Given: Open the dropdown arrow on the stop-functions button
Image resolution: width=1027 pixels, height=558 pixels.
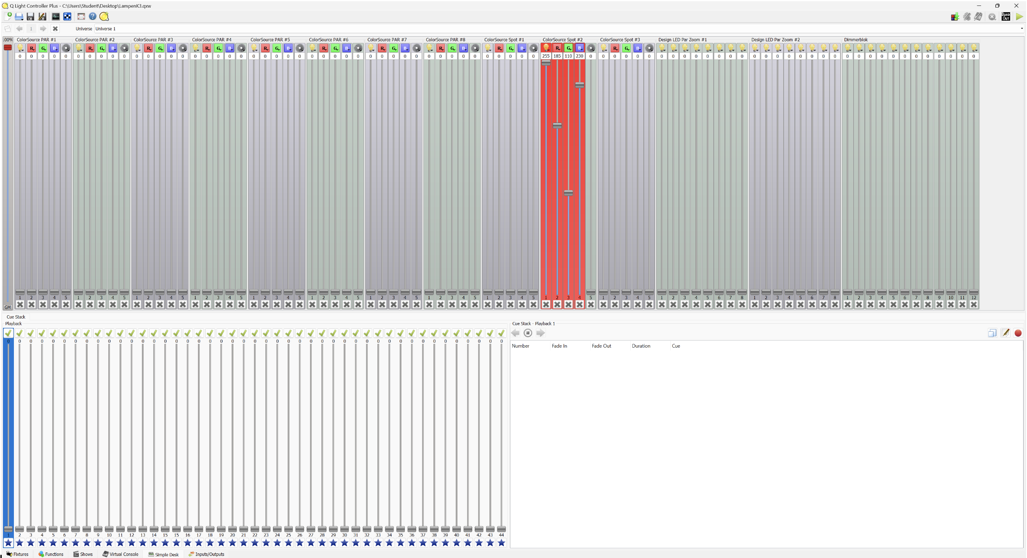Looking at the screenshot, I should (995, 20).
